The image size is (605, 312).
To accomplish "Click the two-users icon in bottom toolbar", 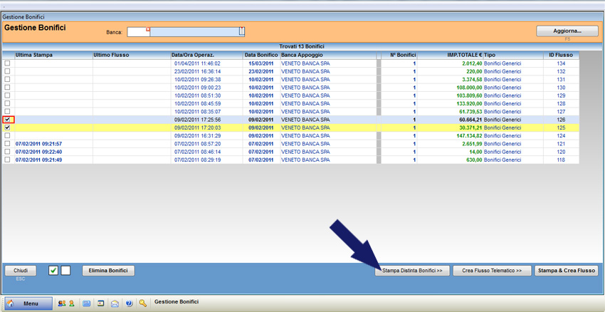I will click(x=62, y=303).
